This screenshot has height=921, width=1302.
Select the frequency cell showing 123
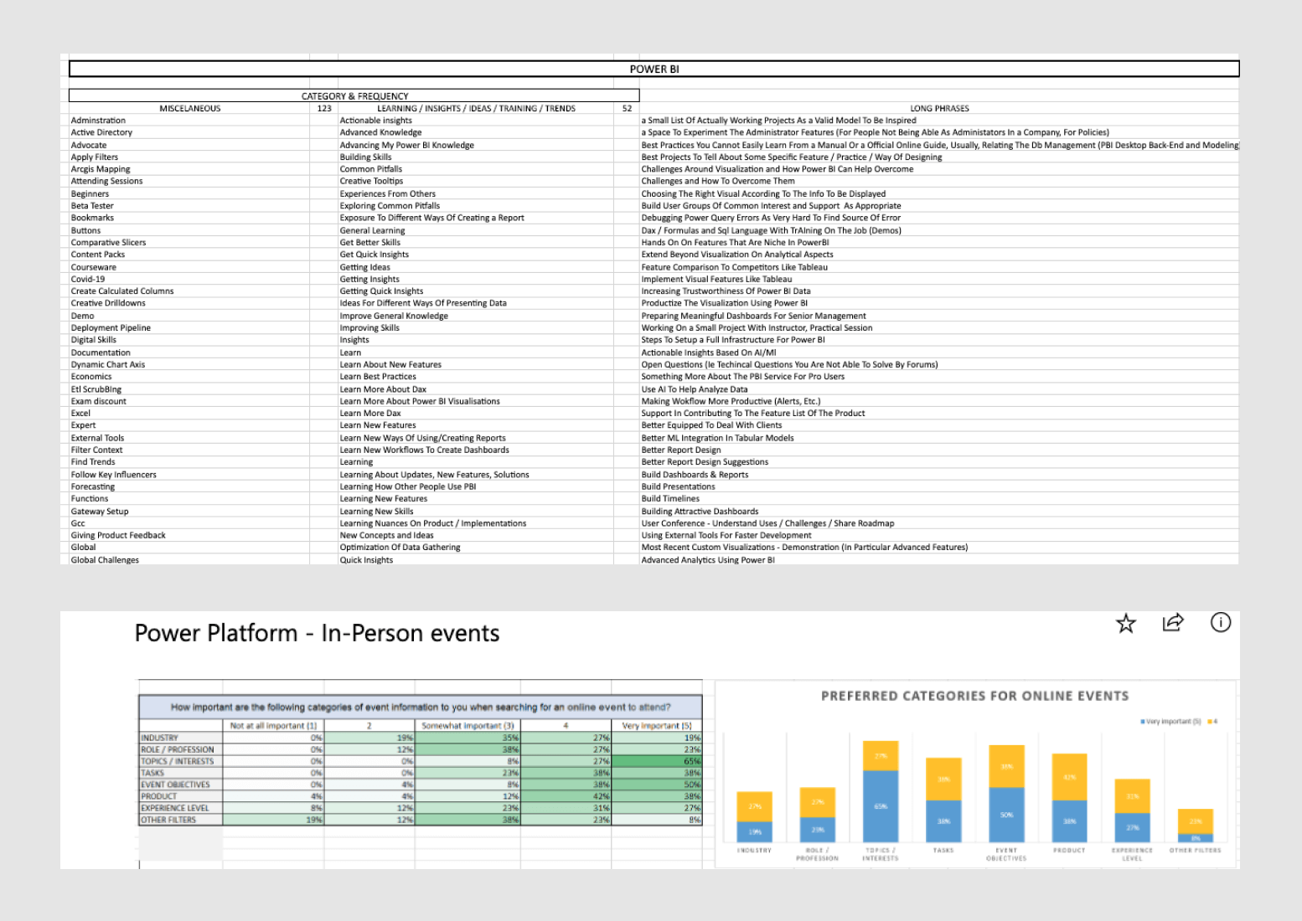324,108
